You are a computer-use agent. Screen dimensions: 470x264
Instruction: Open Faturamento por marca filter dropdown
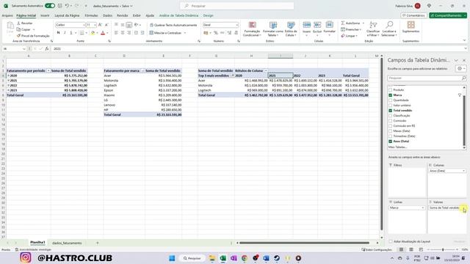pos(142,70)
